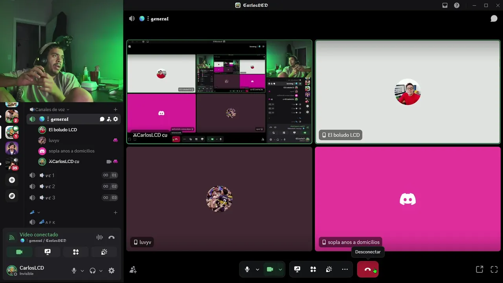503x283 pixels.
Task: Join the vc 3 voice channel
Action: click(x=73, y=198)
